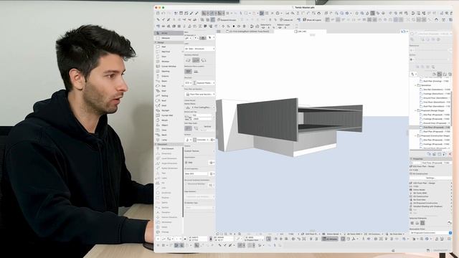This screenshot has width=459, height=258.
Task: Open Site Plan (Demolition) view
Action: tap(435, 90)
